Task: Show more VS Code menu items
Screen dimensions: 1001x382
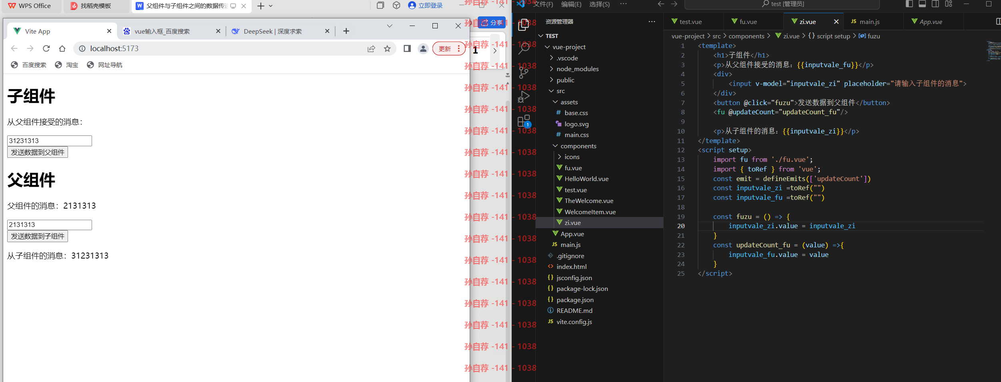Action: 623,4
